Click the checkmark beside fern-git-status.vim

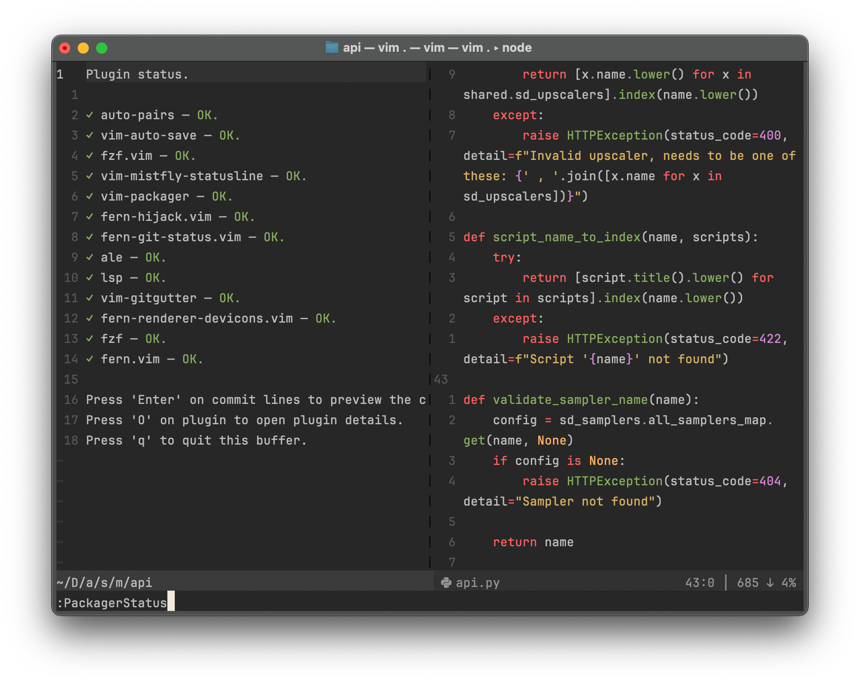click(90, 237)
